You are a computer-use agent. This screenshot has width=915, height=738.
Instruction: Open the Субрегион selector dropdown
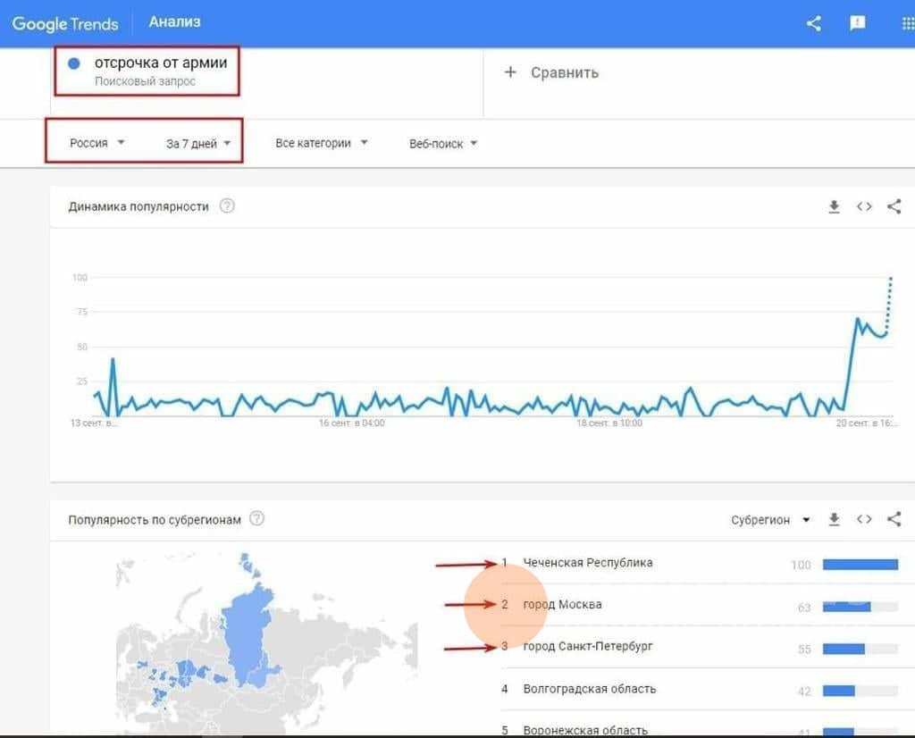coord(770,520)
